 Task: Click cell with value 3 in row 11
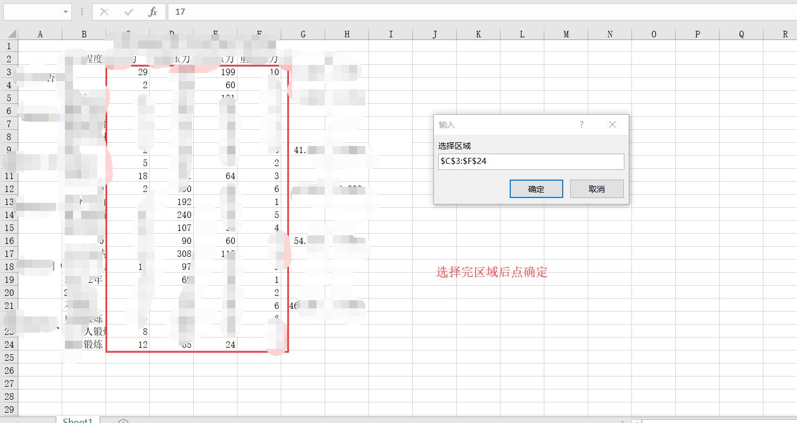tap(259, 176)
